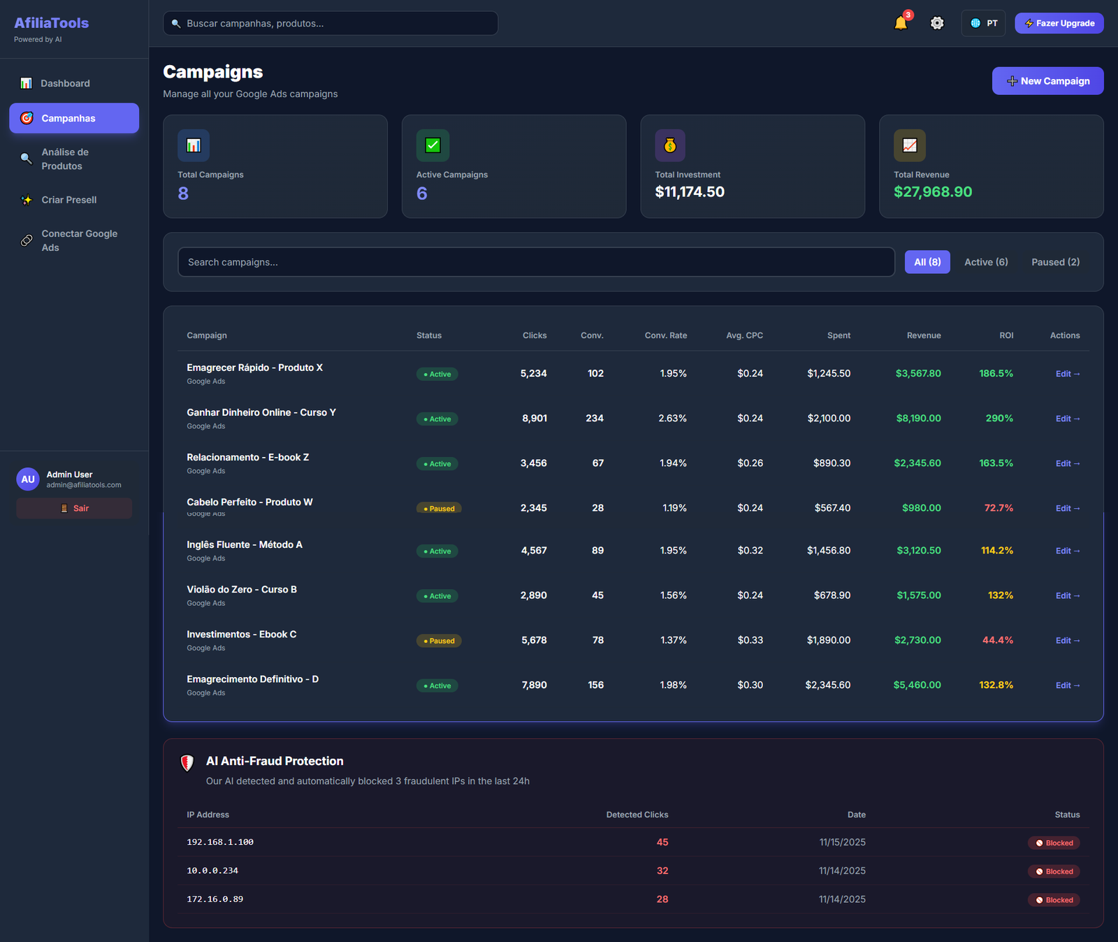The height and width of the screenshot is (942, 1118).
Task: Click the notification bell icon
Action: point(901,23)
